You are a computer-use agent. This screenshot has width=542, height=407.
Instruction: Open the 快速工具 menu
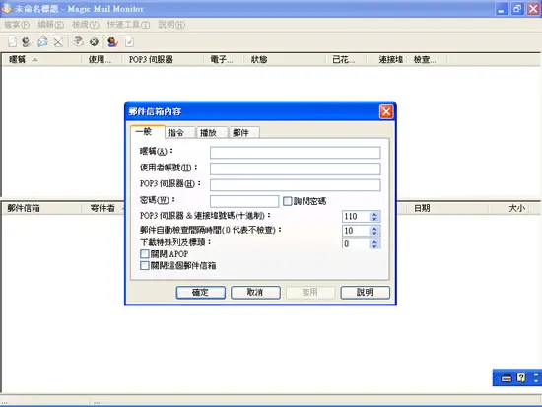[x=128, y=25]
